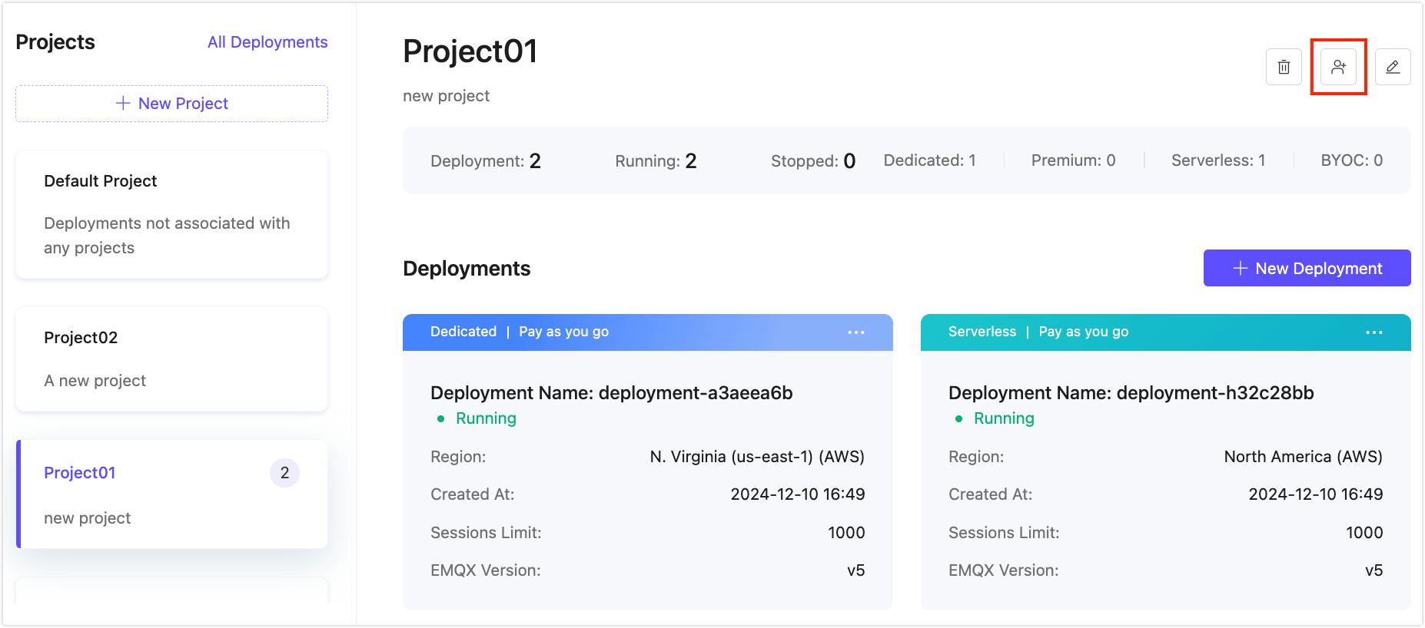Click the Running status on deployment-a3aeea6b

(486, 418)
